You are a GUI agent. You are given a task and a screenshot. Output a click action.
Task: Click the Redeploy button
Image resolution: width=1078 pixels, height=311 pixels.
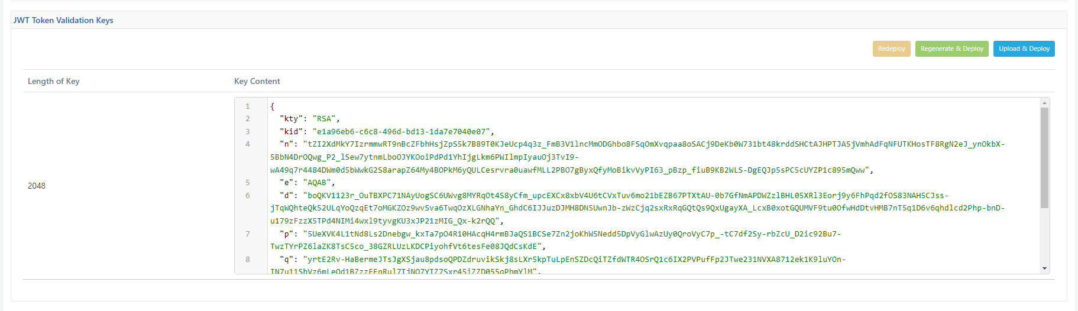pos(891,49)
